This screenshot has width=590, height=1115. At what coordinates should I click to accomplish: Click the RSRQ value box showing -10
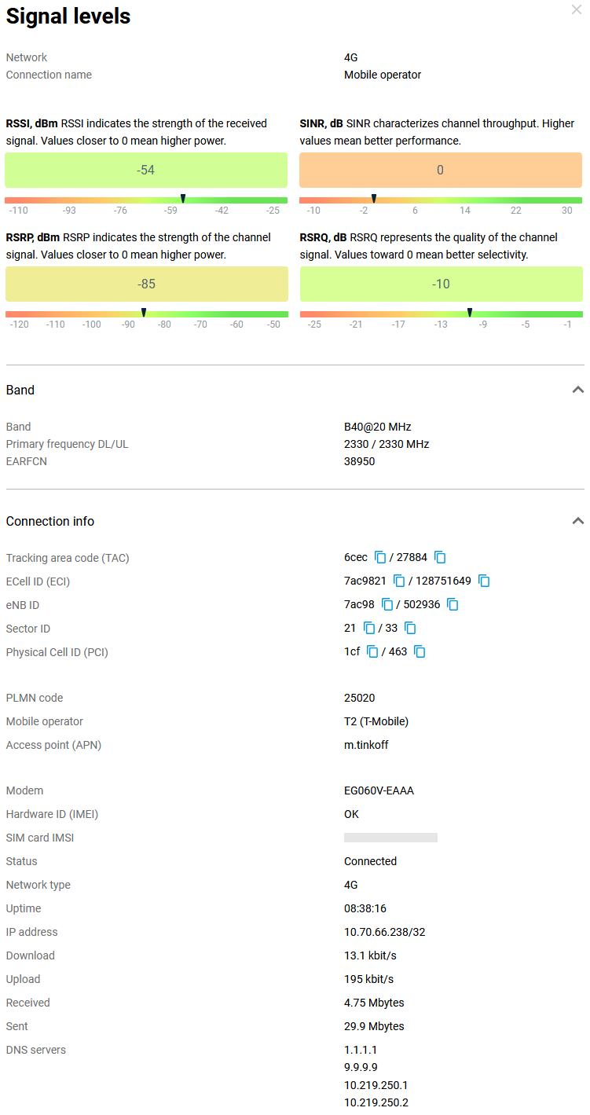441,284
